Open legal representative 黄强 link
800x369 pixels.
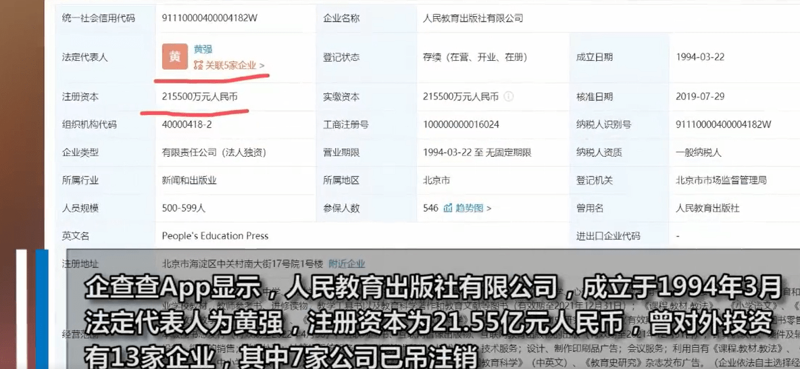click(x=203, y=49)
